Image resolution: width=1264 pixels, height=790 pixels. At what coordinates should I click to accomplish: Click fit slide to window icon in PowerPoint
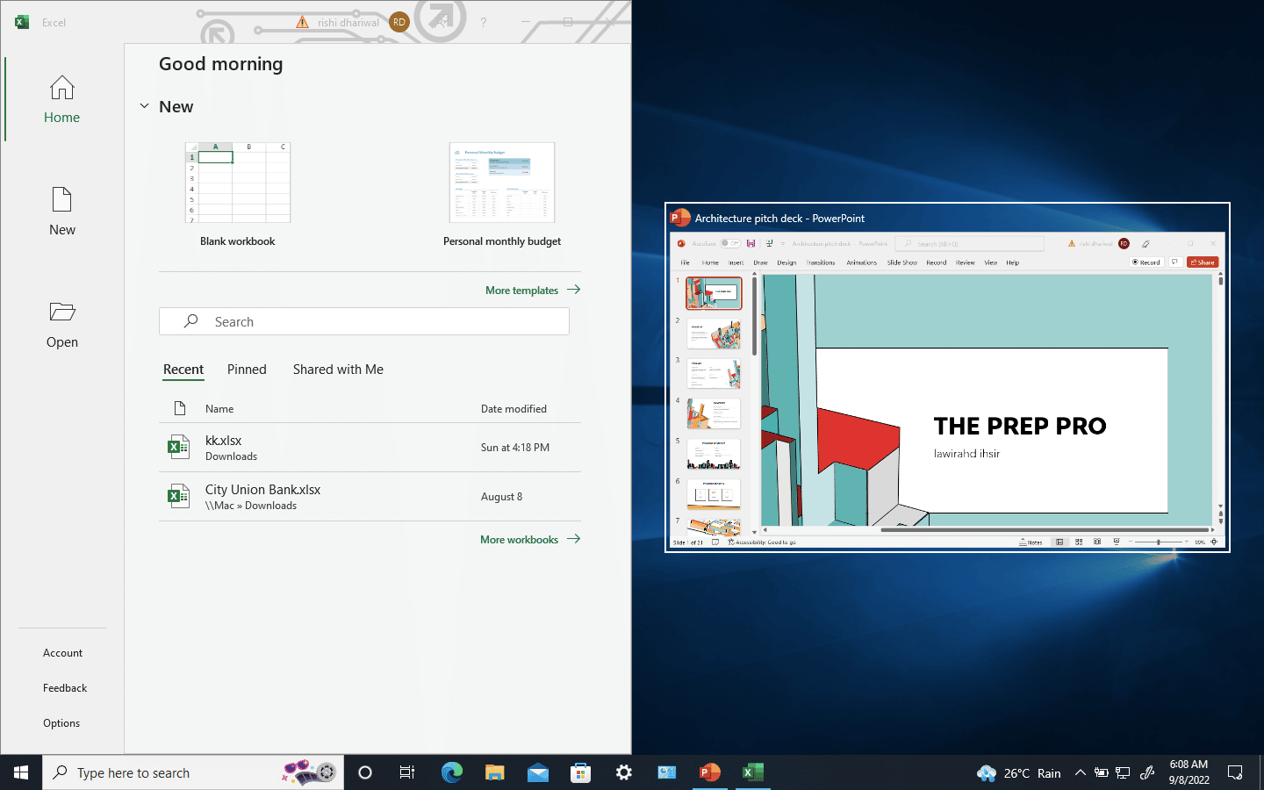click(1214, 542)
